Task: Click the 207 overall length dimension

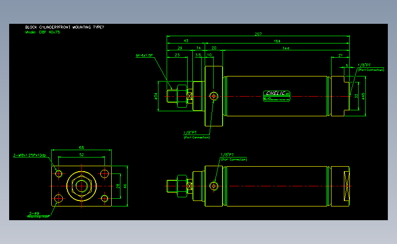Action: (x=258, y=34)
